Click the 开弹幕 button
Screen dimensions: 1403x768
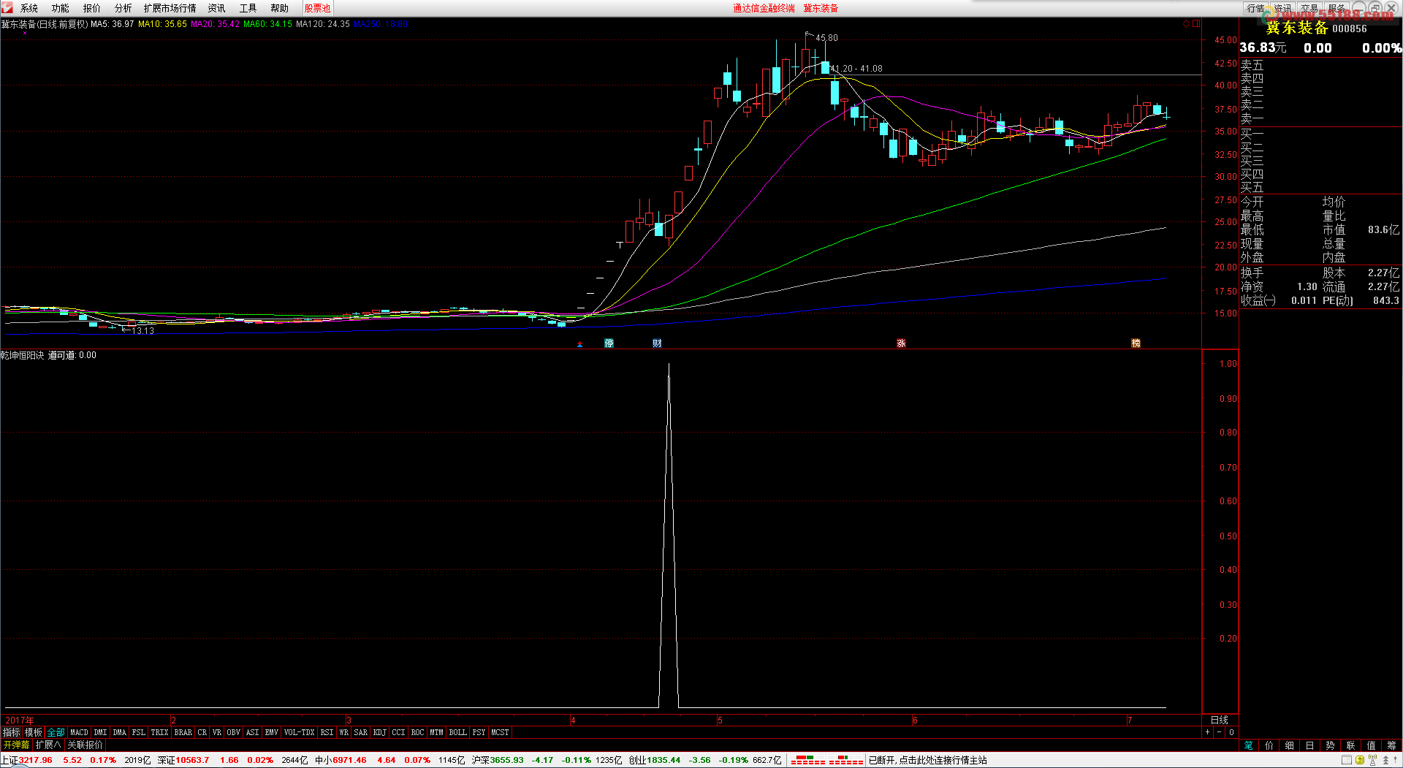coord(16,745)
